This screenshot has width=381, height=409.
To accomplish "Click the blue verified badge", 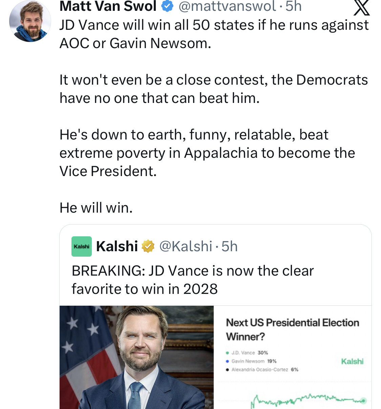I will pyautogui.click(x=167, y=6).
